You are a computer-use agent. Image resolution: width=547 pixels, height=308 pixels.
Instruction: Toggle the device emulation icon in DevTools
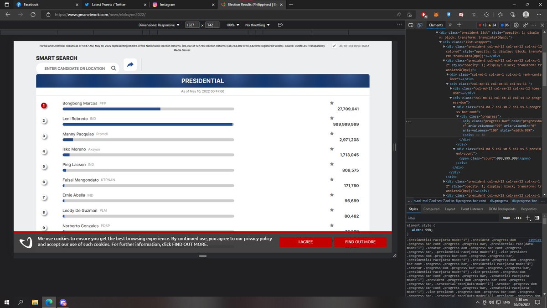[x=420, y=25]
